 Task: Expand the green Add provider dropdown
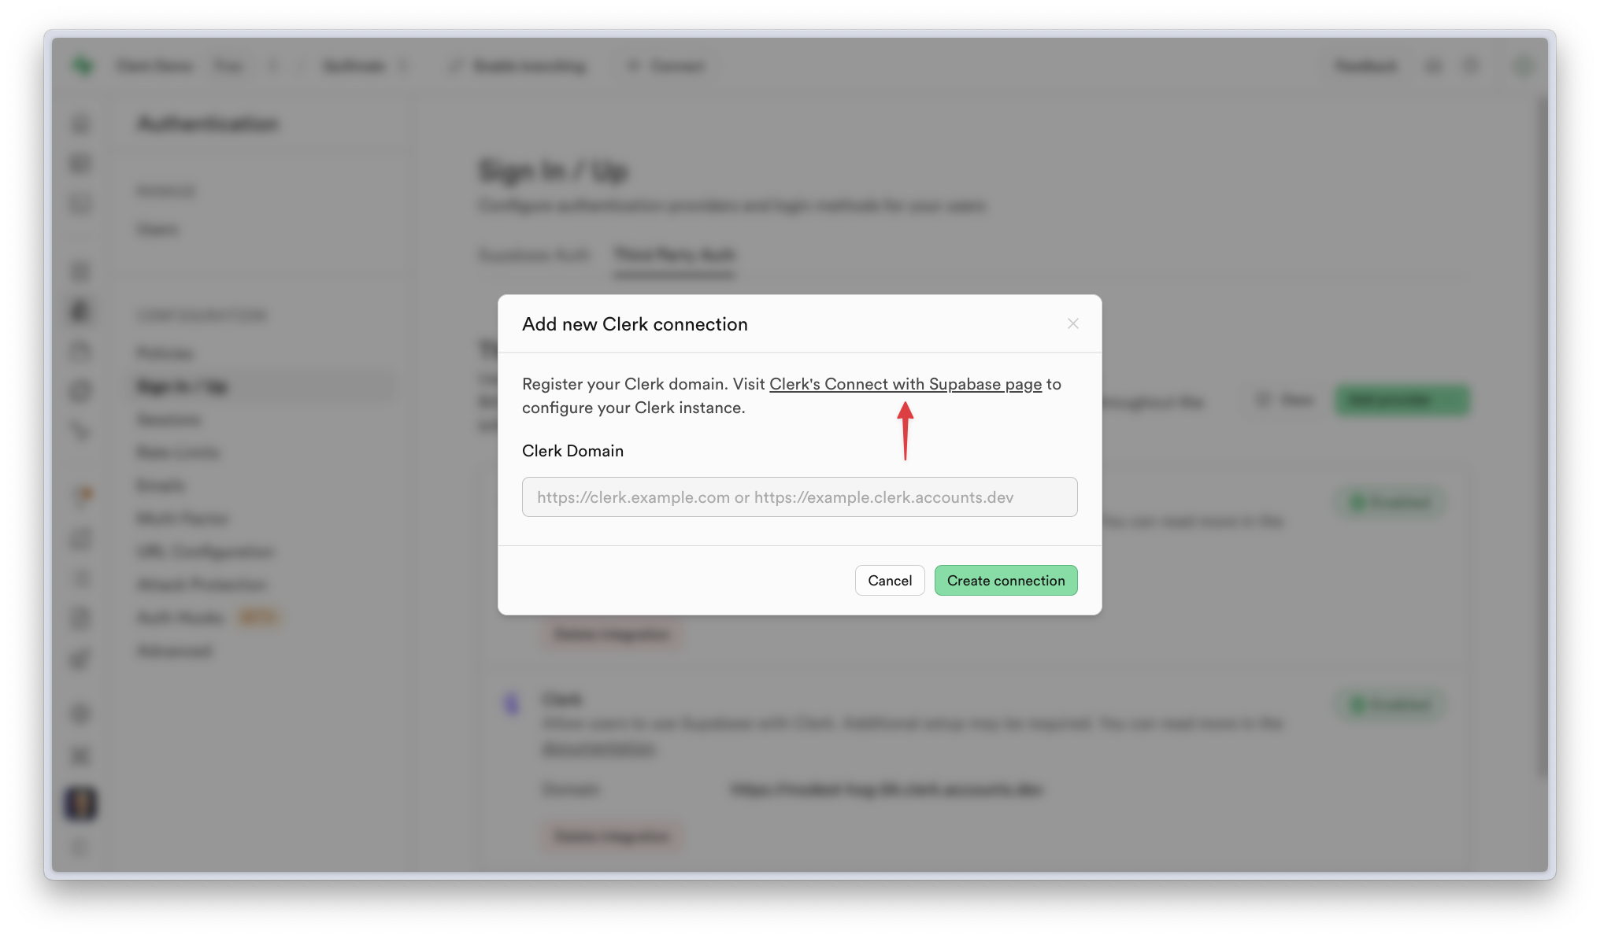(x=1402, y=401)
